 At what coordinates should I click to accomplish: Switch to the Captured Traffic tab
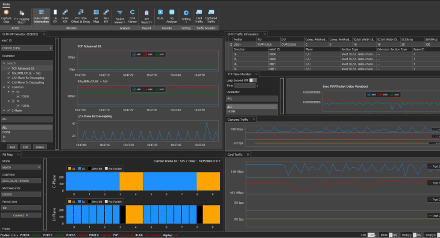click(x=237, y=120)
